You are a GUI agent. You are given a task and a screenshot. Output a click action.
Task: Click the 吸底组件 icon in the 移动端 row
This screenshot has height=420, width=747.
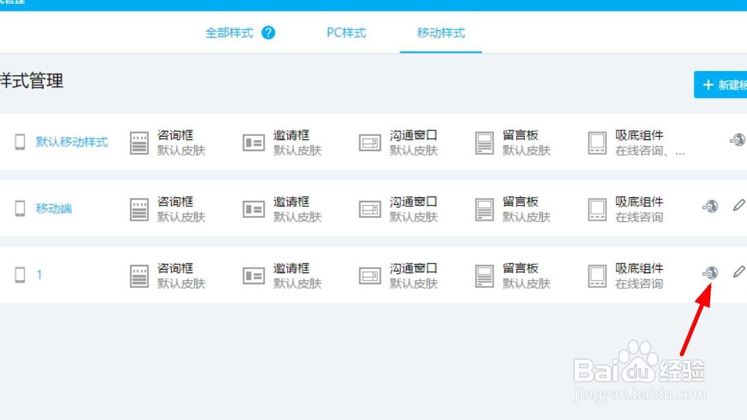(597, 209)
